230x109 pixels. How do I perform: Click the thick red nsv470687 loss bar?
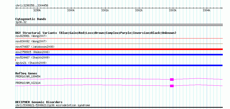click(119, 49)
